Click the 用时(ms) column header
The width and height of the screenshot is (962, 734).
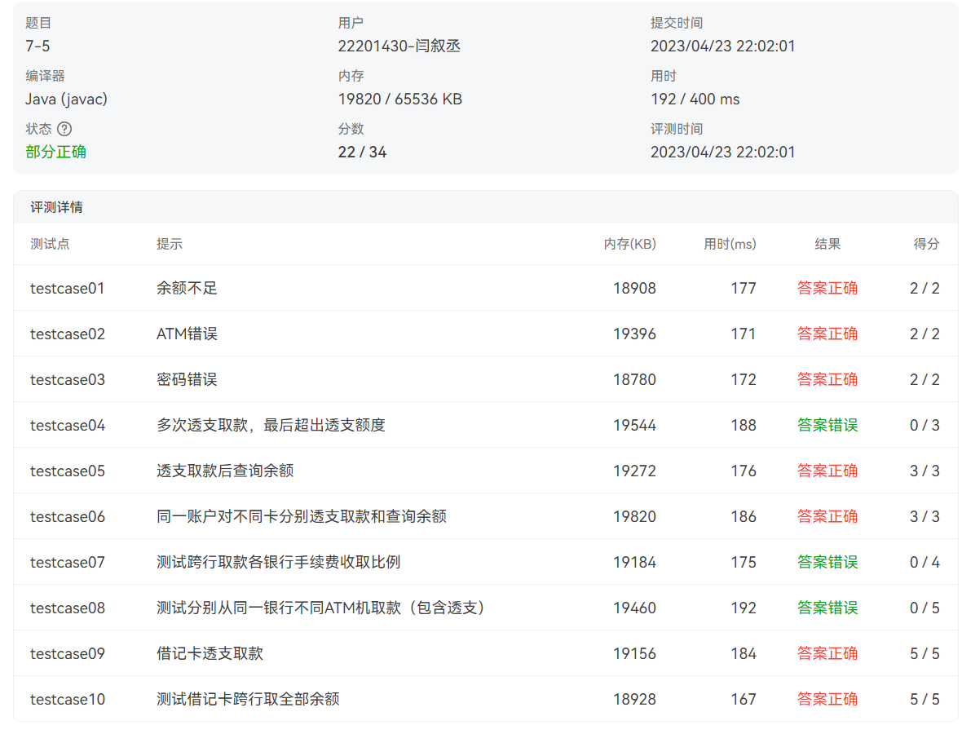[730, 244]
